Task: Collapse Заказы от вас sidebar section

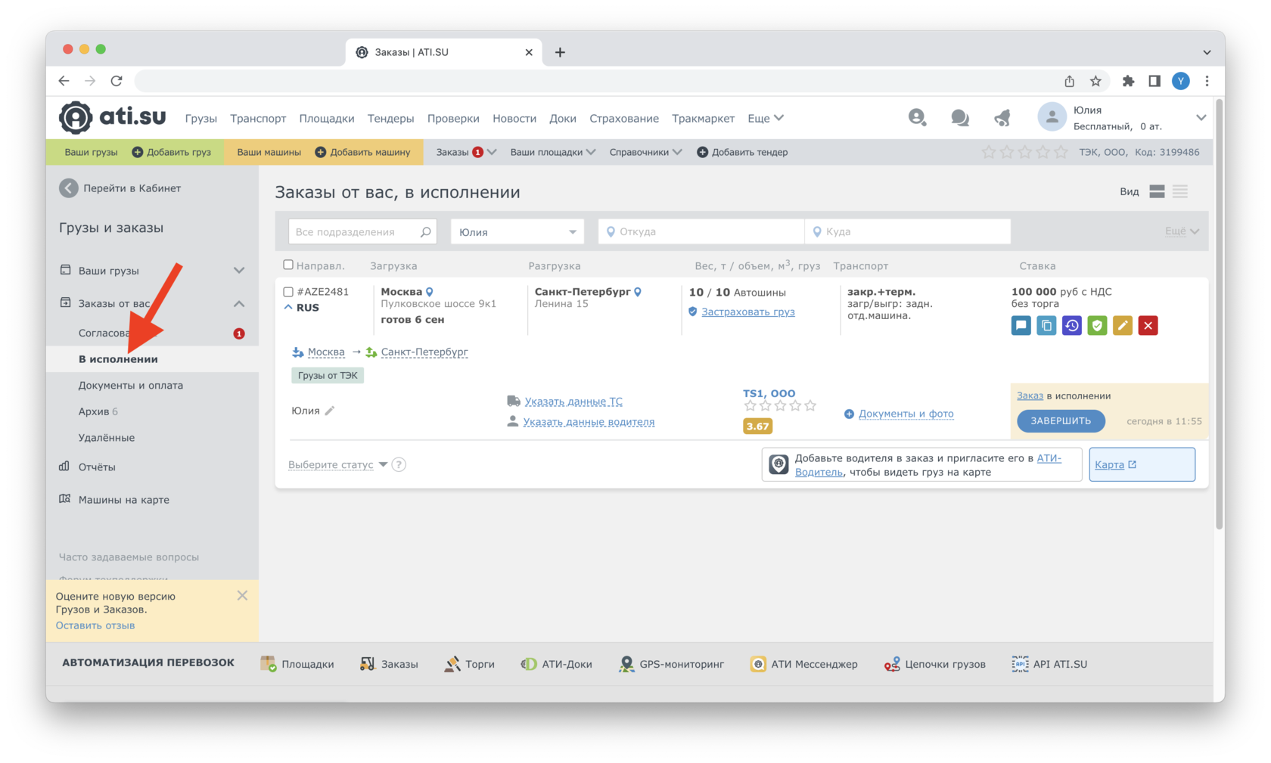Action: coord(239,303)
